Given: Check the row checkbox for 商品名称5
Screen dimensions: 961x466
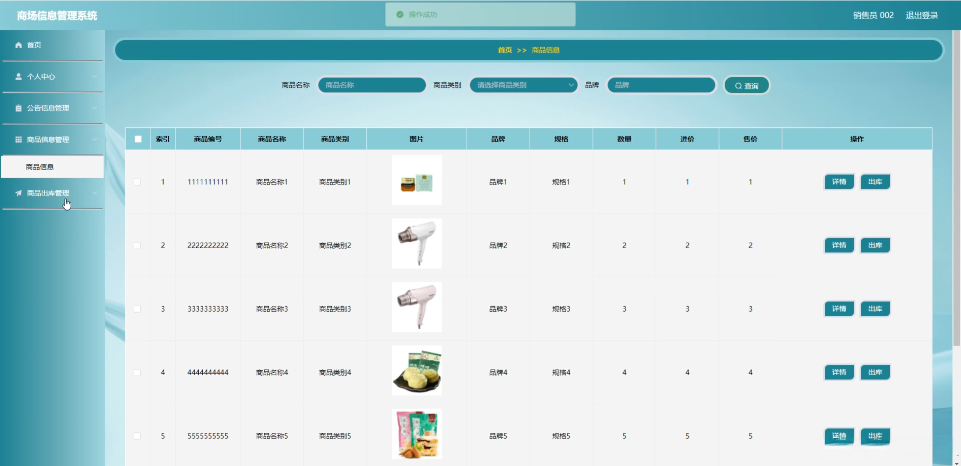Looking at the screenshot, I should 137,436.
